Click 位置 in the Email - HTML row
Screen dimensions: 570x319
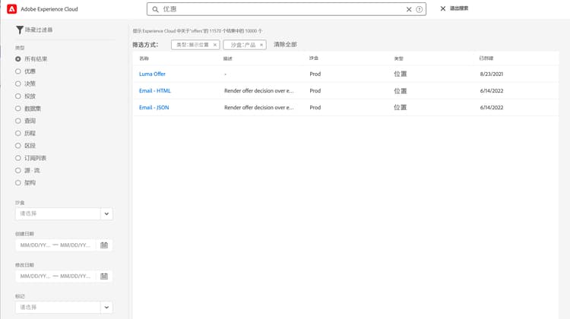pos(401,91)
